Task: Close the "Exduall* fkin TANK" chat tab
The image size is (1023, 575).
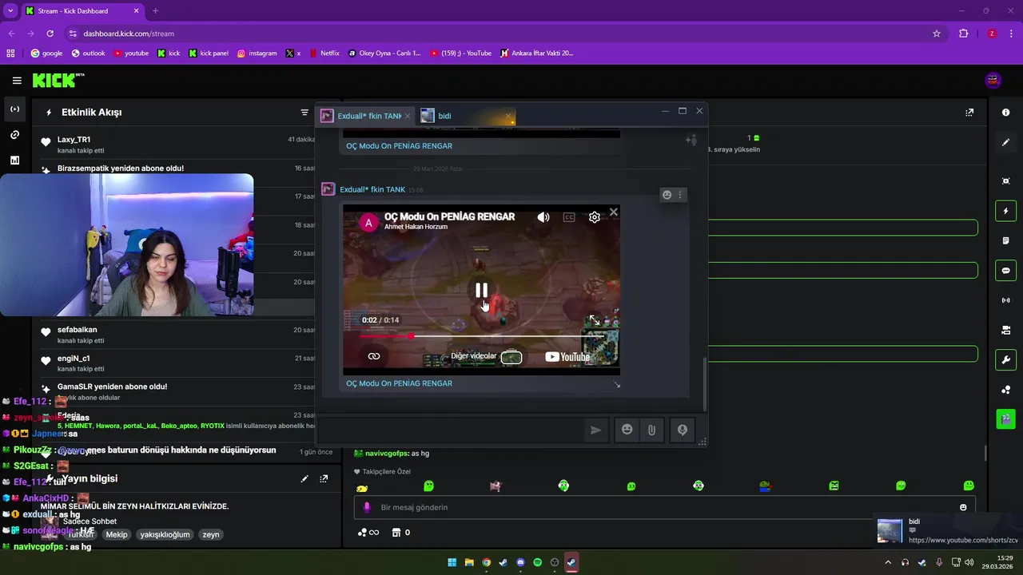Action: pyautogui.click(x=408, y=116)
